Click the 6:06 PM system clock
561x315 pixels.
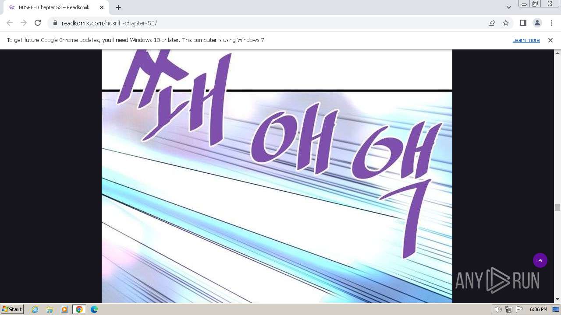pyautogui.click(x=538, y=309)
